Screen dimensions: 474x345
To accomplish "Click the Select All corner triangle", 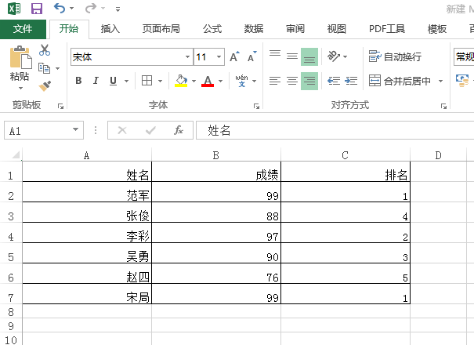I will coord(16,154).
